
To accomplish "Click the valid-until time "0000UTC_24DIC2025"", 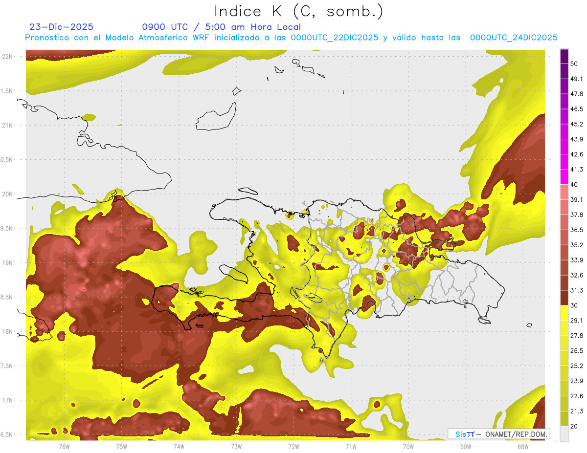I will click(514, 37).
